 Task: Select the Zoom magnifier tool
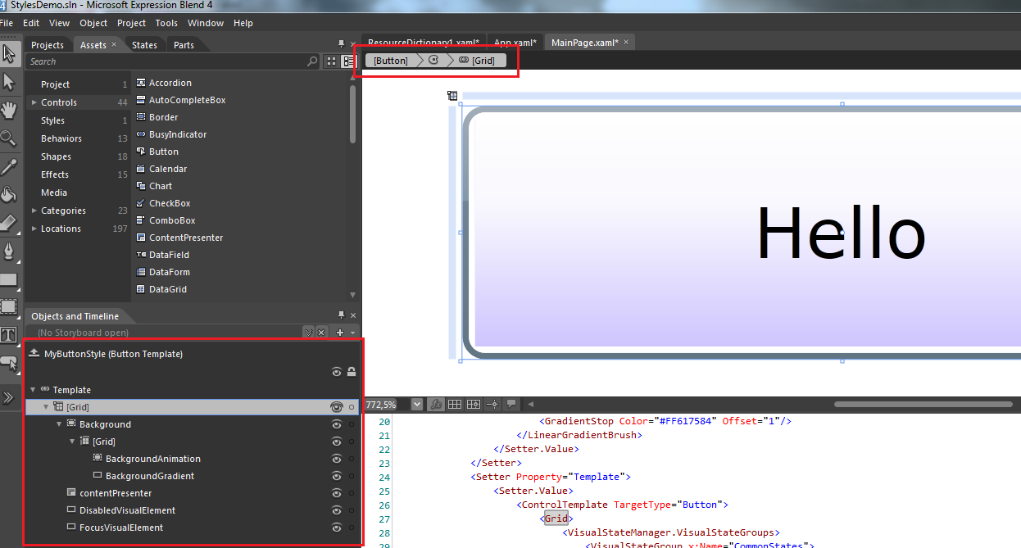pyautogui.click(x=9, y=138)
